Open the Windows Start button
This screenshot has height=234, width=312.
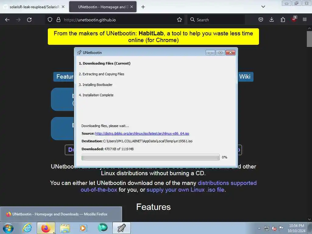[8, 228]
